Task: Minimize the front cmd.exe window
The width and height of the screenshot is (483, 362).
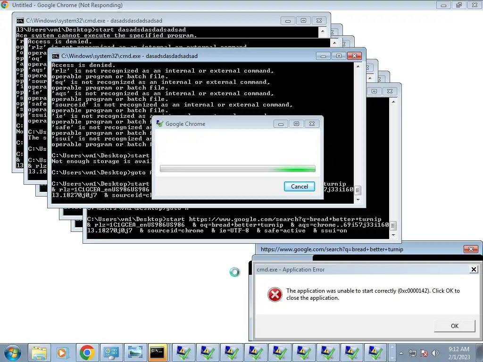Action: pyautogui.click(x=323, y=56)
